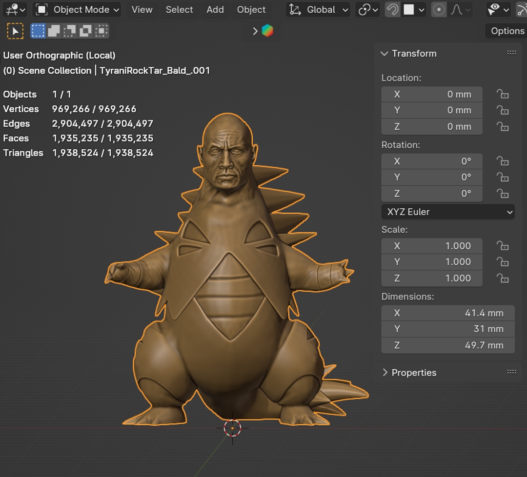Image resolution: width=527 pixels, height=477 pixels.
Task: Choose the Intersect selection mode icon
Action: click(x=101, y=31)
